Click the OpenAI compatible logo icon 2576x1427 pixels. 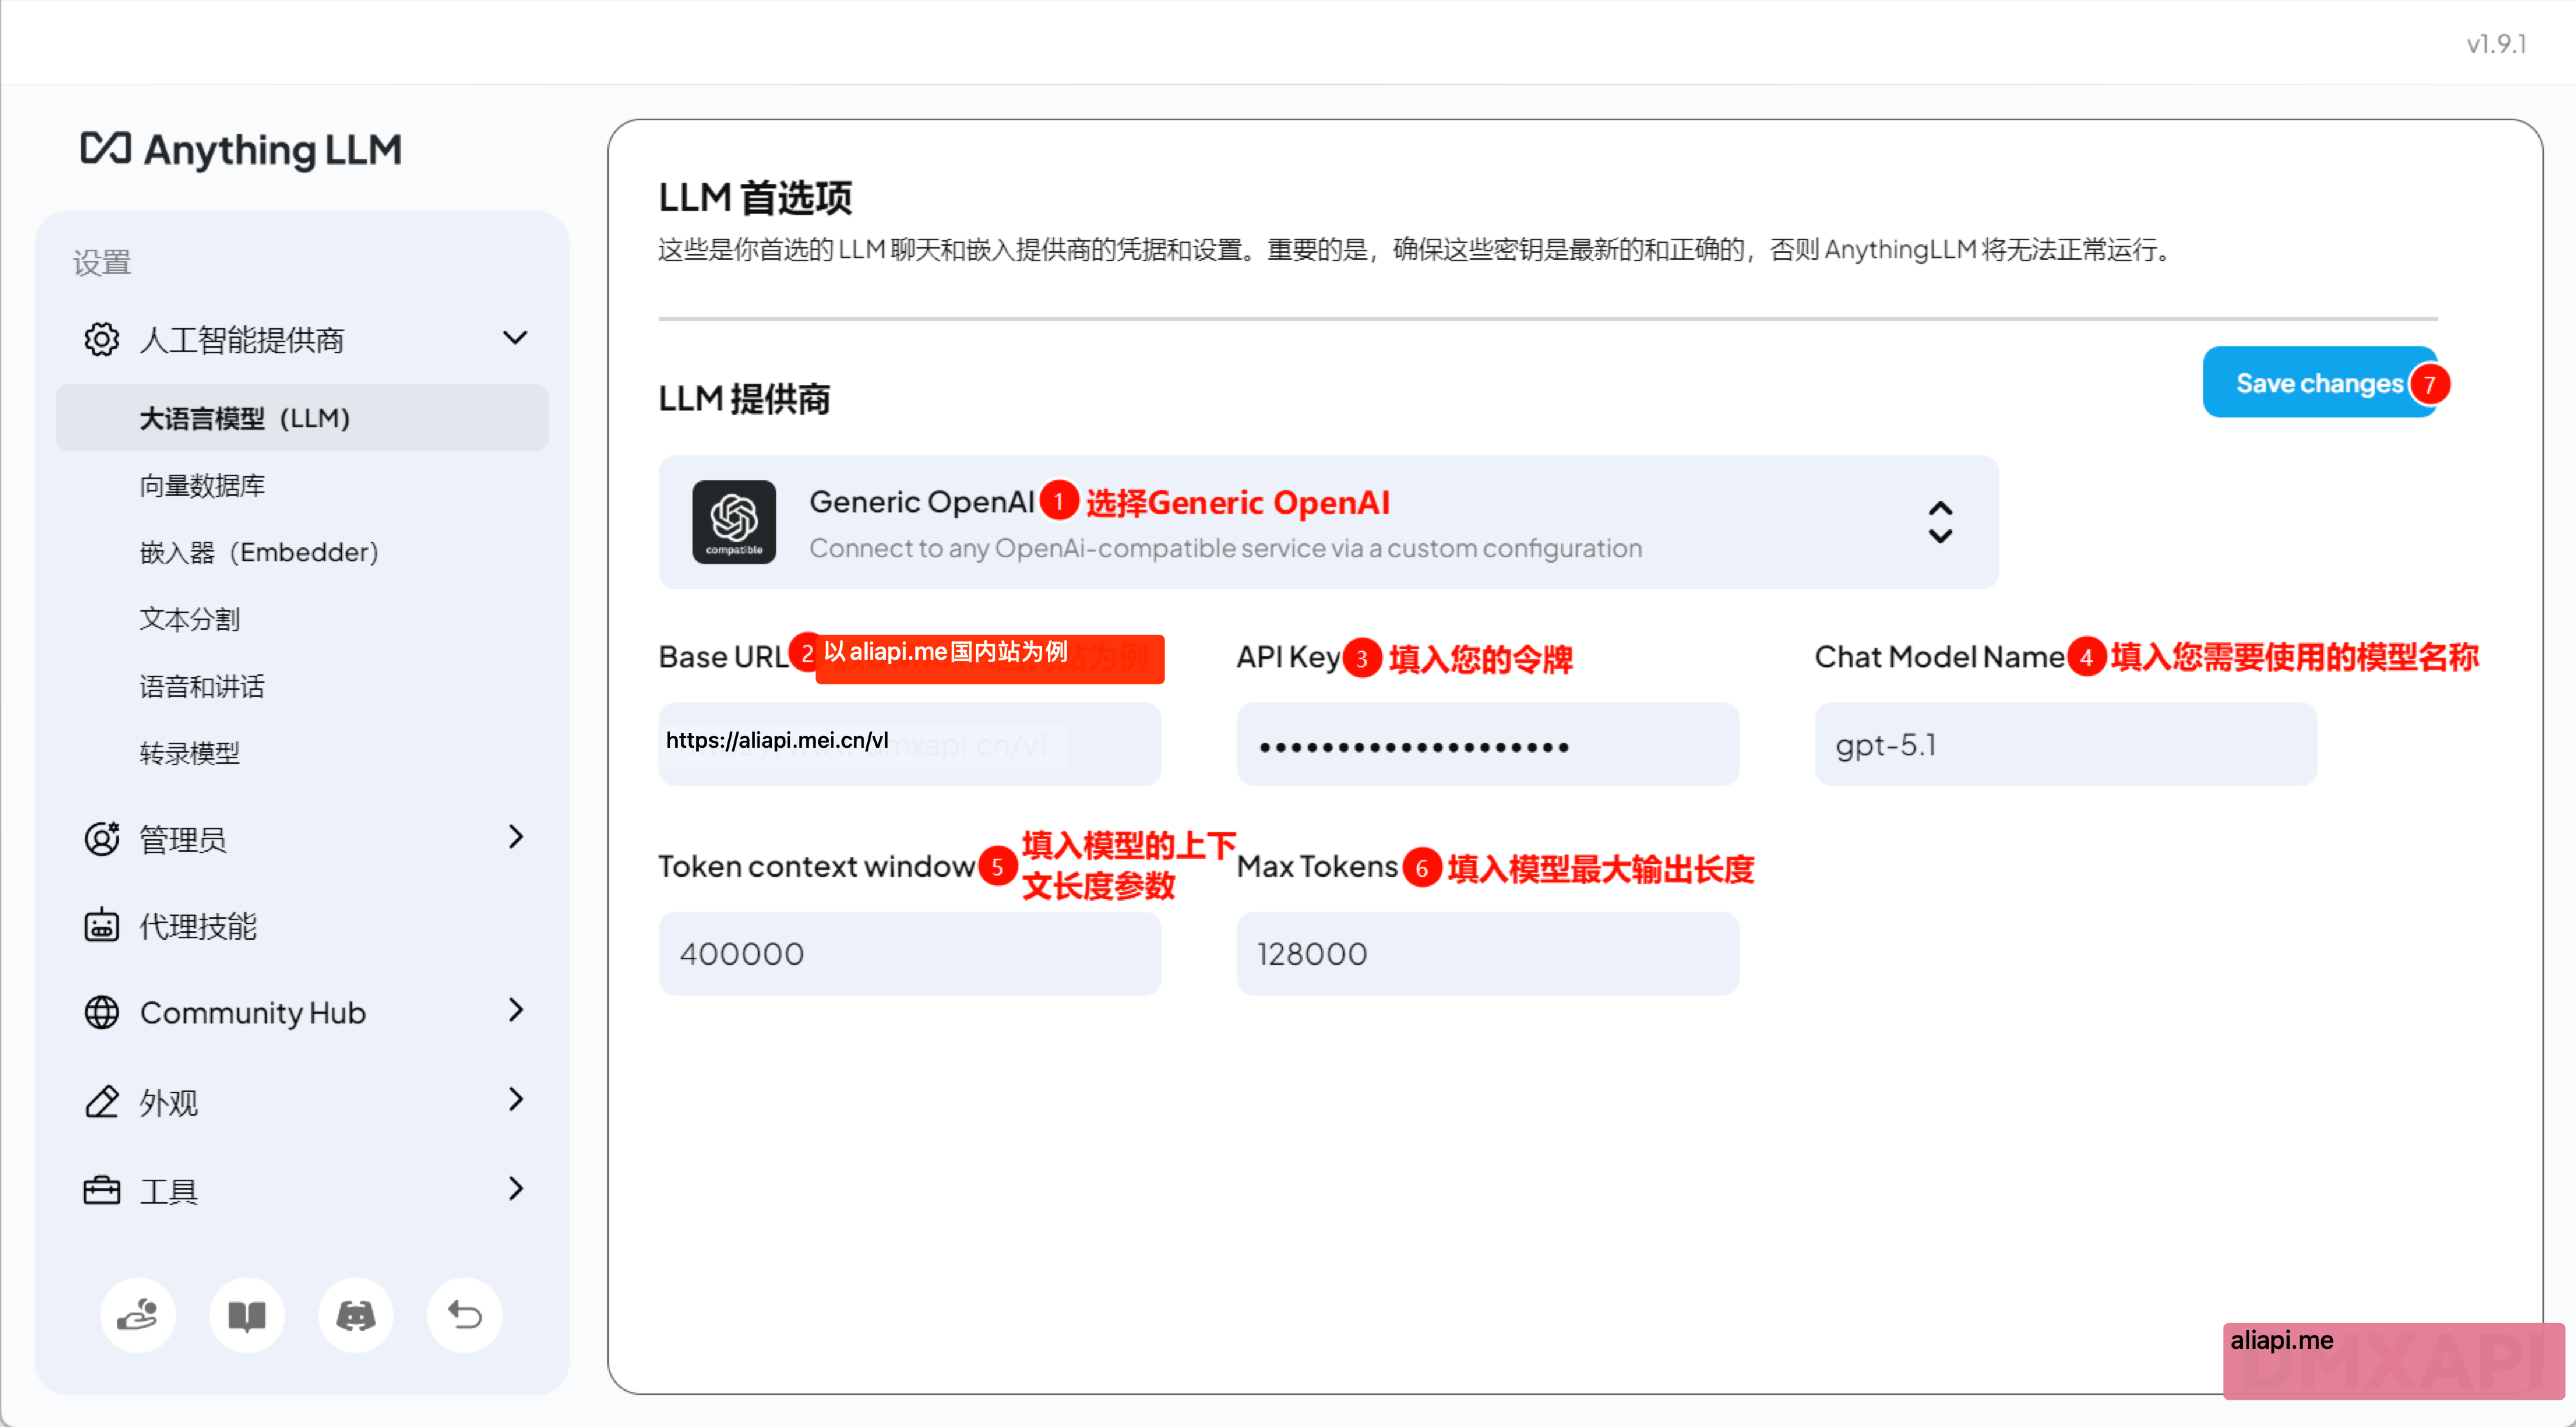734,522
